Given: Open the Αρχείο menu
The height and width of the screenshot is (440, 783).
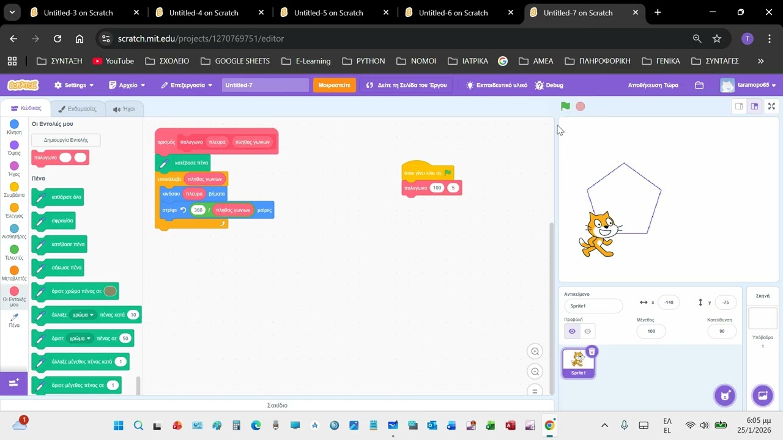Looking at the screenshot, I should pos(127,85).
